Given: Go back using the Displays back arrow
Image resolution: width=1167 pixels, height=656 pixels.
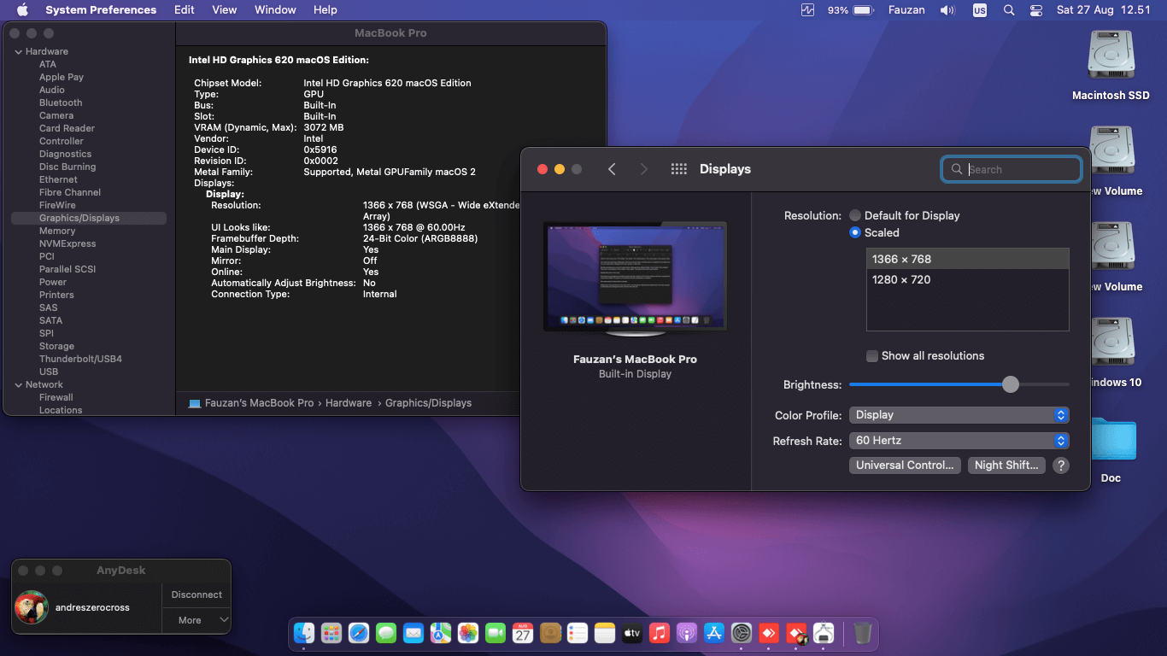Looking at the screenshot, I should 612,169.
